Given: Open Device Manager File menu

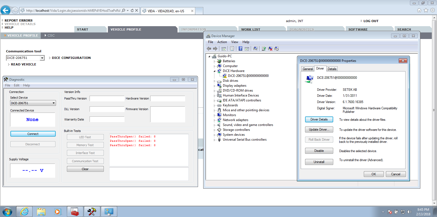Looking at the screenshot, I should pos(210,42).
